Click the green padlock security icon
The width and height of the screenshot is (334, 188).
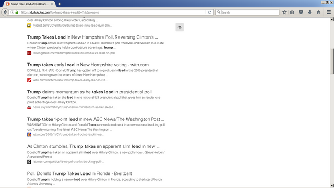pos(17,12)
